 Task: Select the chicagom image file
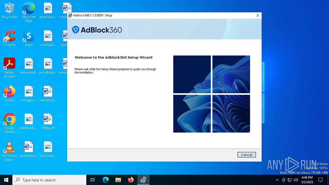[29, 94]
